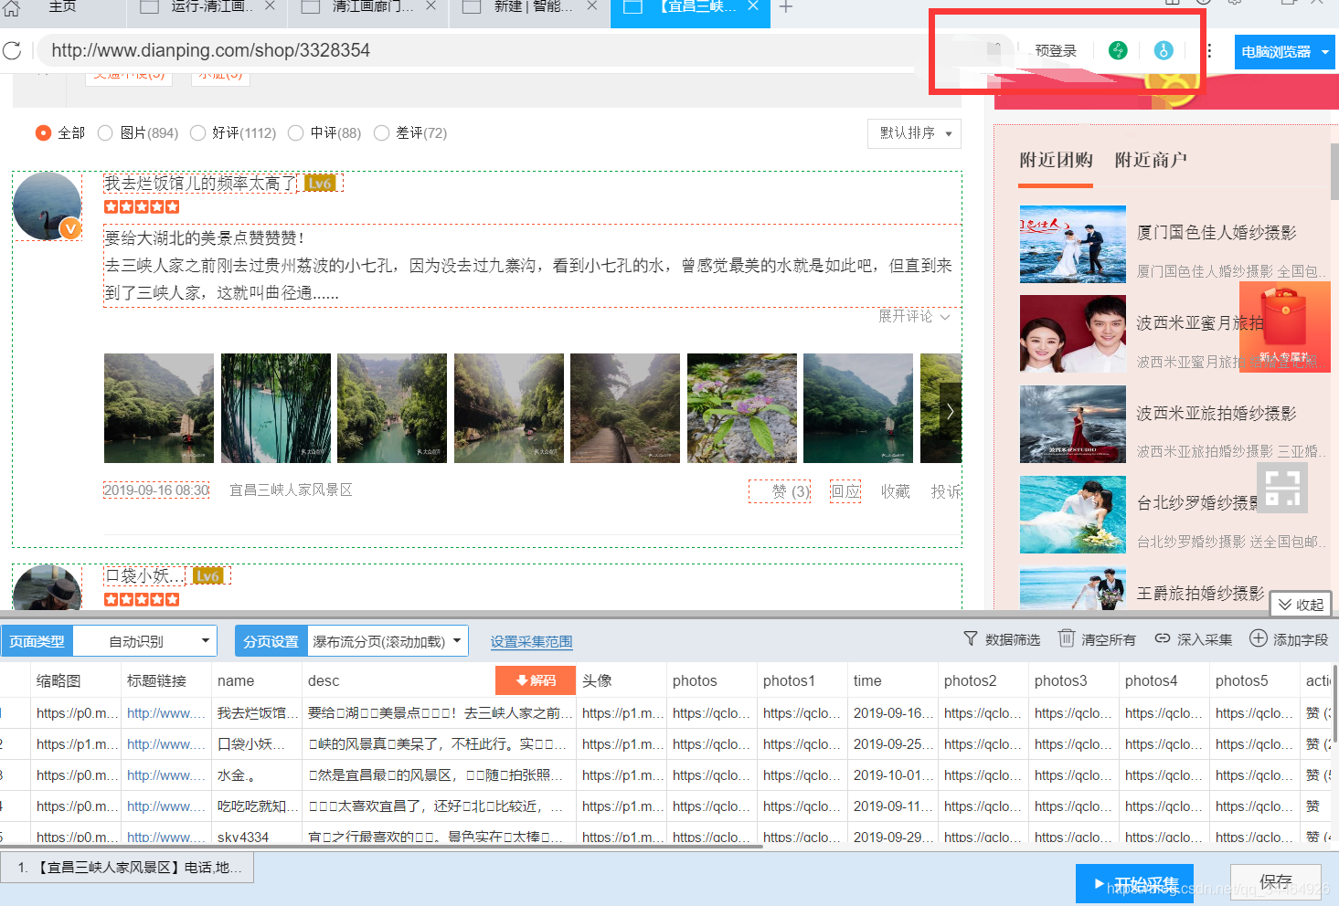Image resolution: width=1339 pixels, height=906 pixels.
Task: Reload the page with refresh icon
Action: (x=12, y=50)
